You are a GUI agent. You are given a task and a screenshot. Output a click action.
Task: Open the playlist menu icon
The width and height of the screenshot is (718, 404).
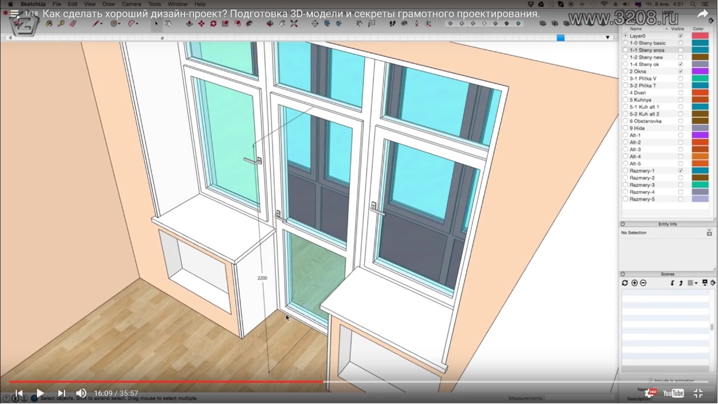[x=15, y=14]
